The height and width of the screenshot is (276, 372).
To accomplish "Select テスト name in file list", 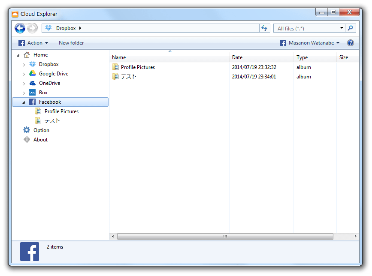I will click(x=129, y=77).
